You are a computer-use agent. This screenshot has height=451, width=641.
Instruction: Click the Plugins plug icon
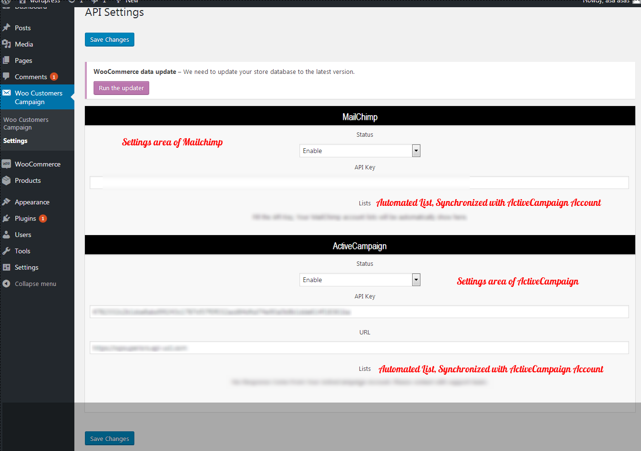pos(6,218)
